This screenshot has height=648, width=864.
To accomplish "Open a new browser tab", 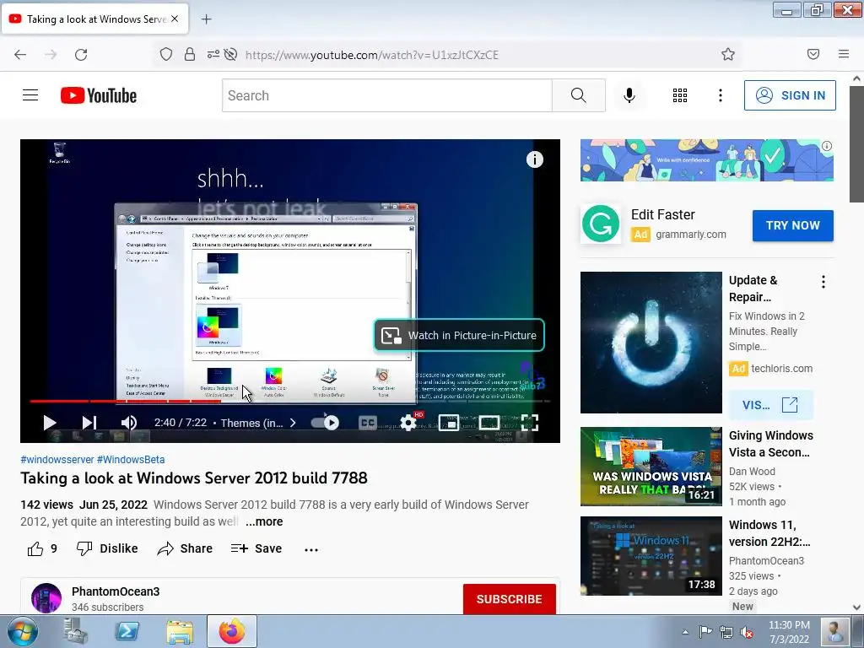I will click(206, 19).
